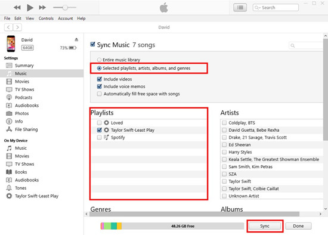This screenshot has width=328, height=235.
Task: Select Music under Settings sidebar
Action: tap(42, 73)
